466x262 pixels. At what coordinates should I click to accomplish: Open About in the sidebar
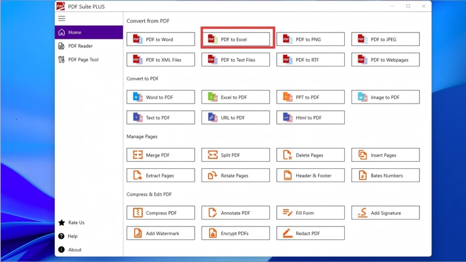pos(89,250)
